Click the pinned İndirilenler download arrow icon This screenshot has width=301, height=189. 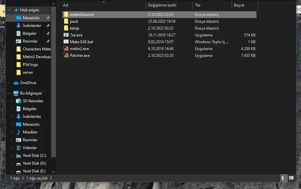(19, 26)
